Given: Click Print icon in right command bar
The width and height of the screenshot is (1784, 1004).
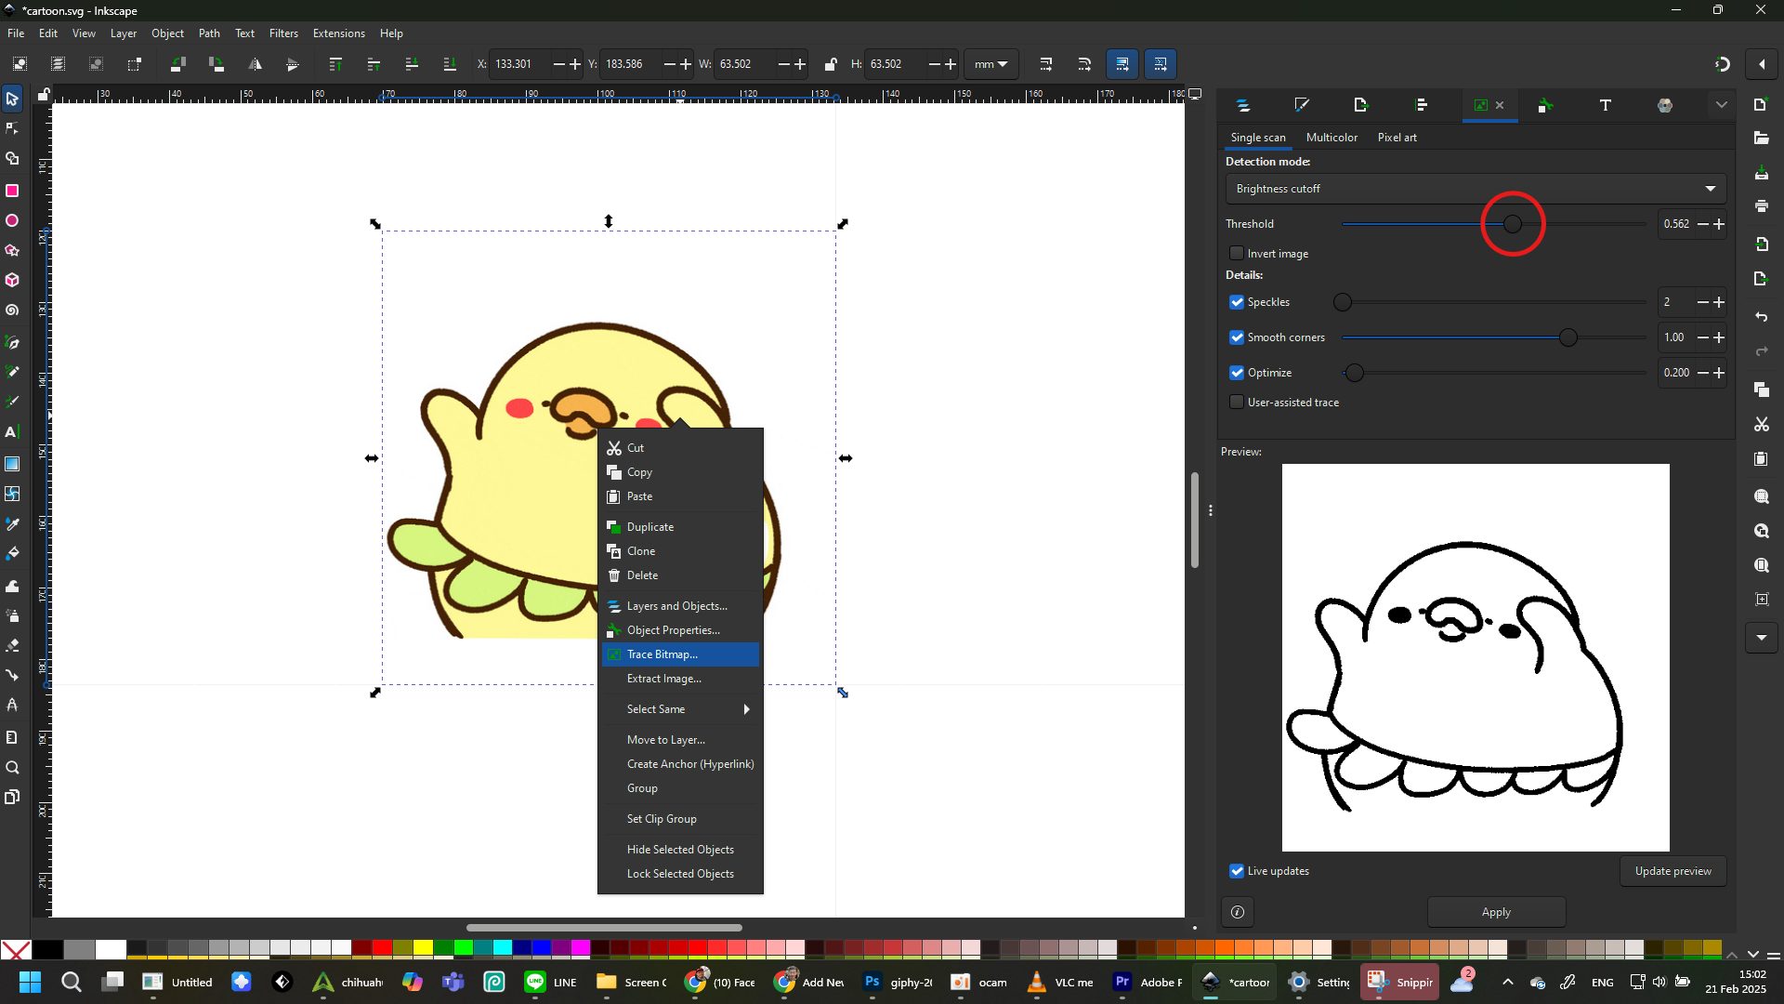Looking at the screenshot, I should (1761, 206).
